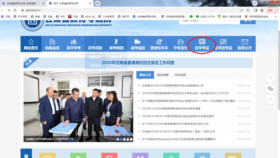This screenshot has width=280, height=158.
Task: Open a new browser tab
Action: 98,3
